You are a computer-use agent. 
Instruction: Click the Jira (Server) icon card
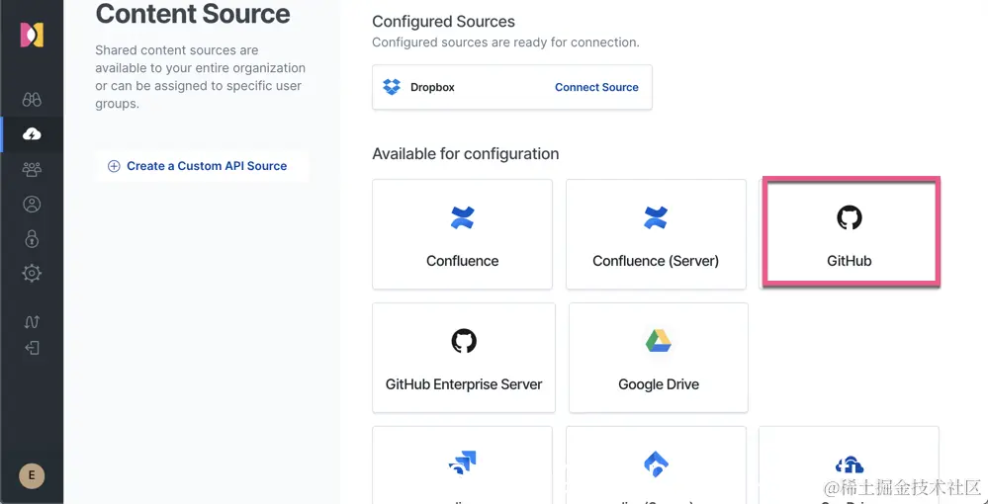coord(656,464)
